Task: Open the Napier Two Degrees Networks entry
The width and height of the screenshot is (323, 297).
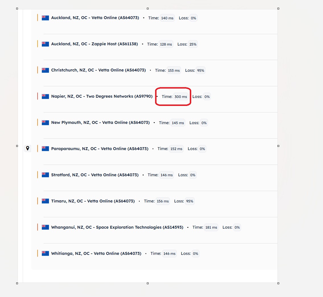Action: coord(102,96)
